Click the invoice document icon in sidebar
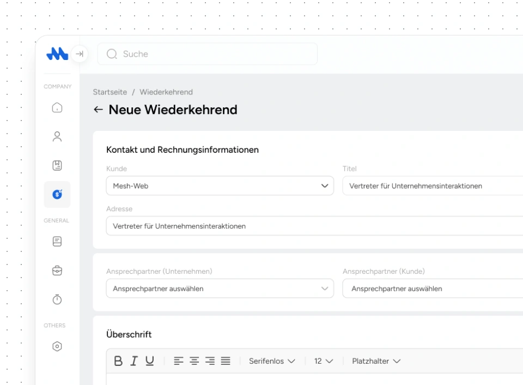 pos(57,165)
